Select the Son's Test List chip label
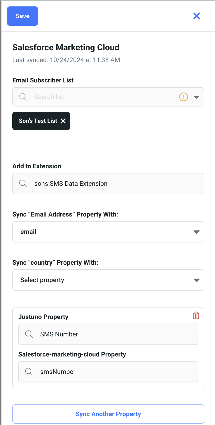Image resolution: width=215 pixels, height=425 pixels. [38, 121]
